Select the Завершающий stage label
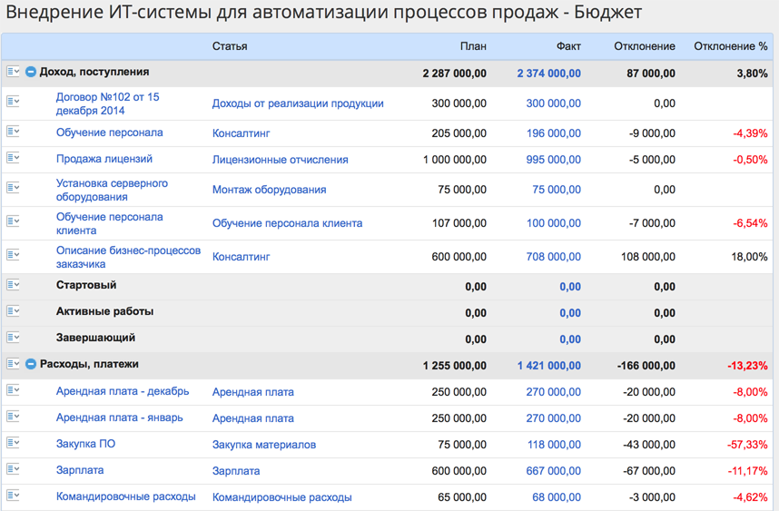Screen dimensions: 779x511 (x=95, y=338)
